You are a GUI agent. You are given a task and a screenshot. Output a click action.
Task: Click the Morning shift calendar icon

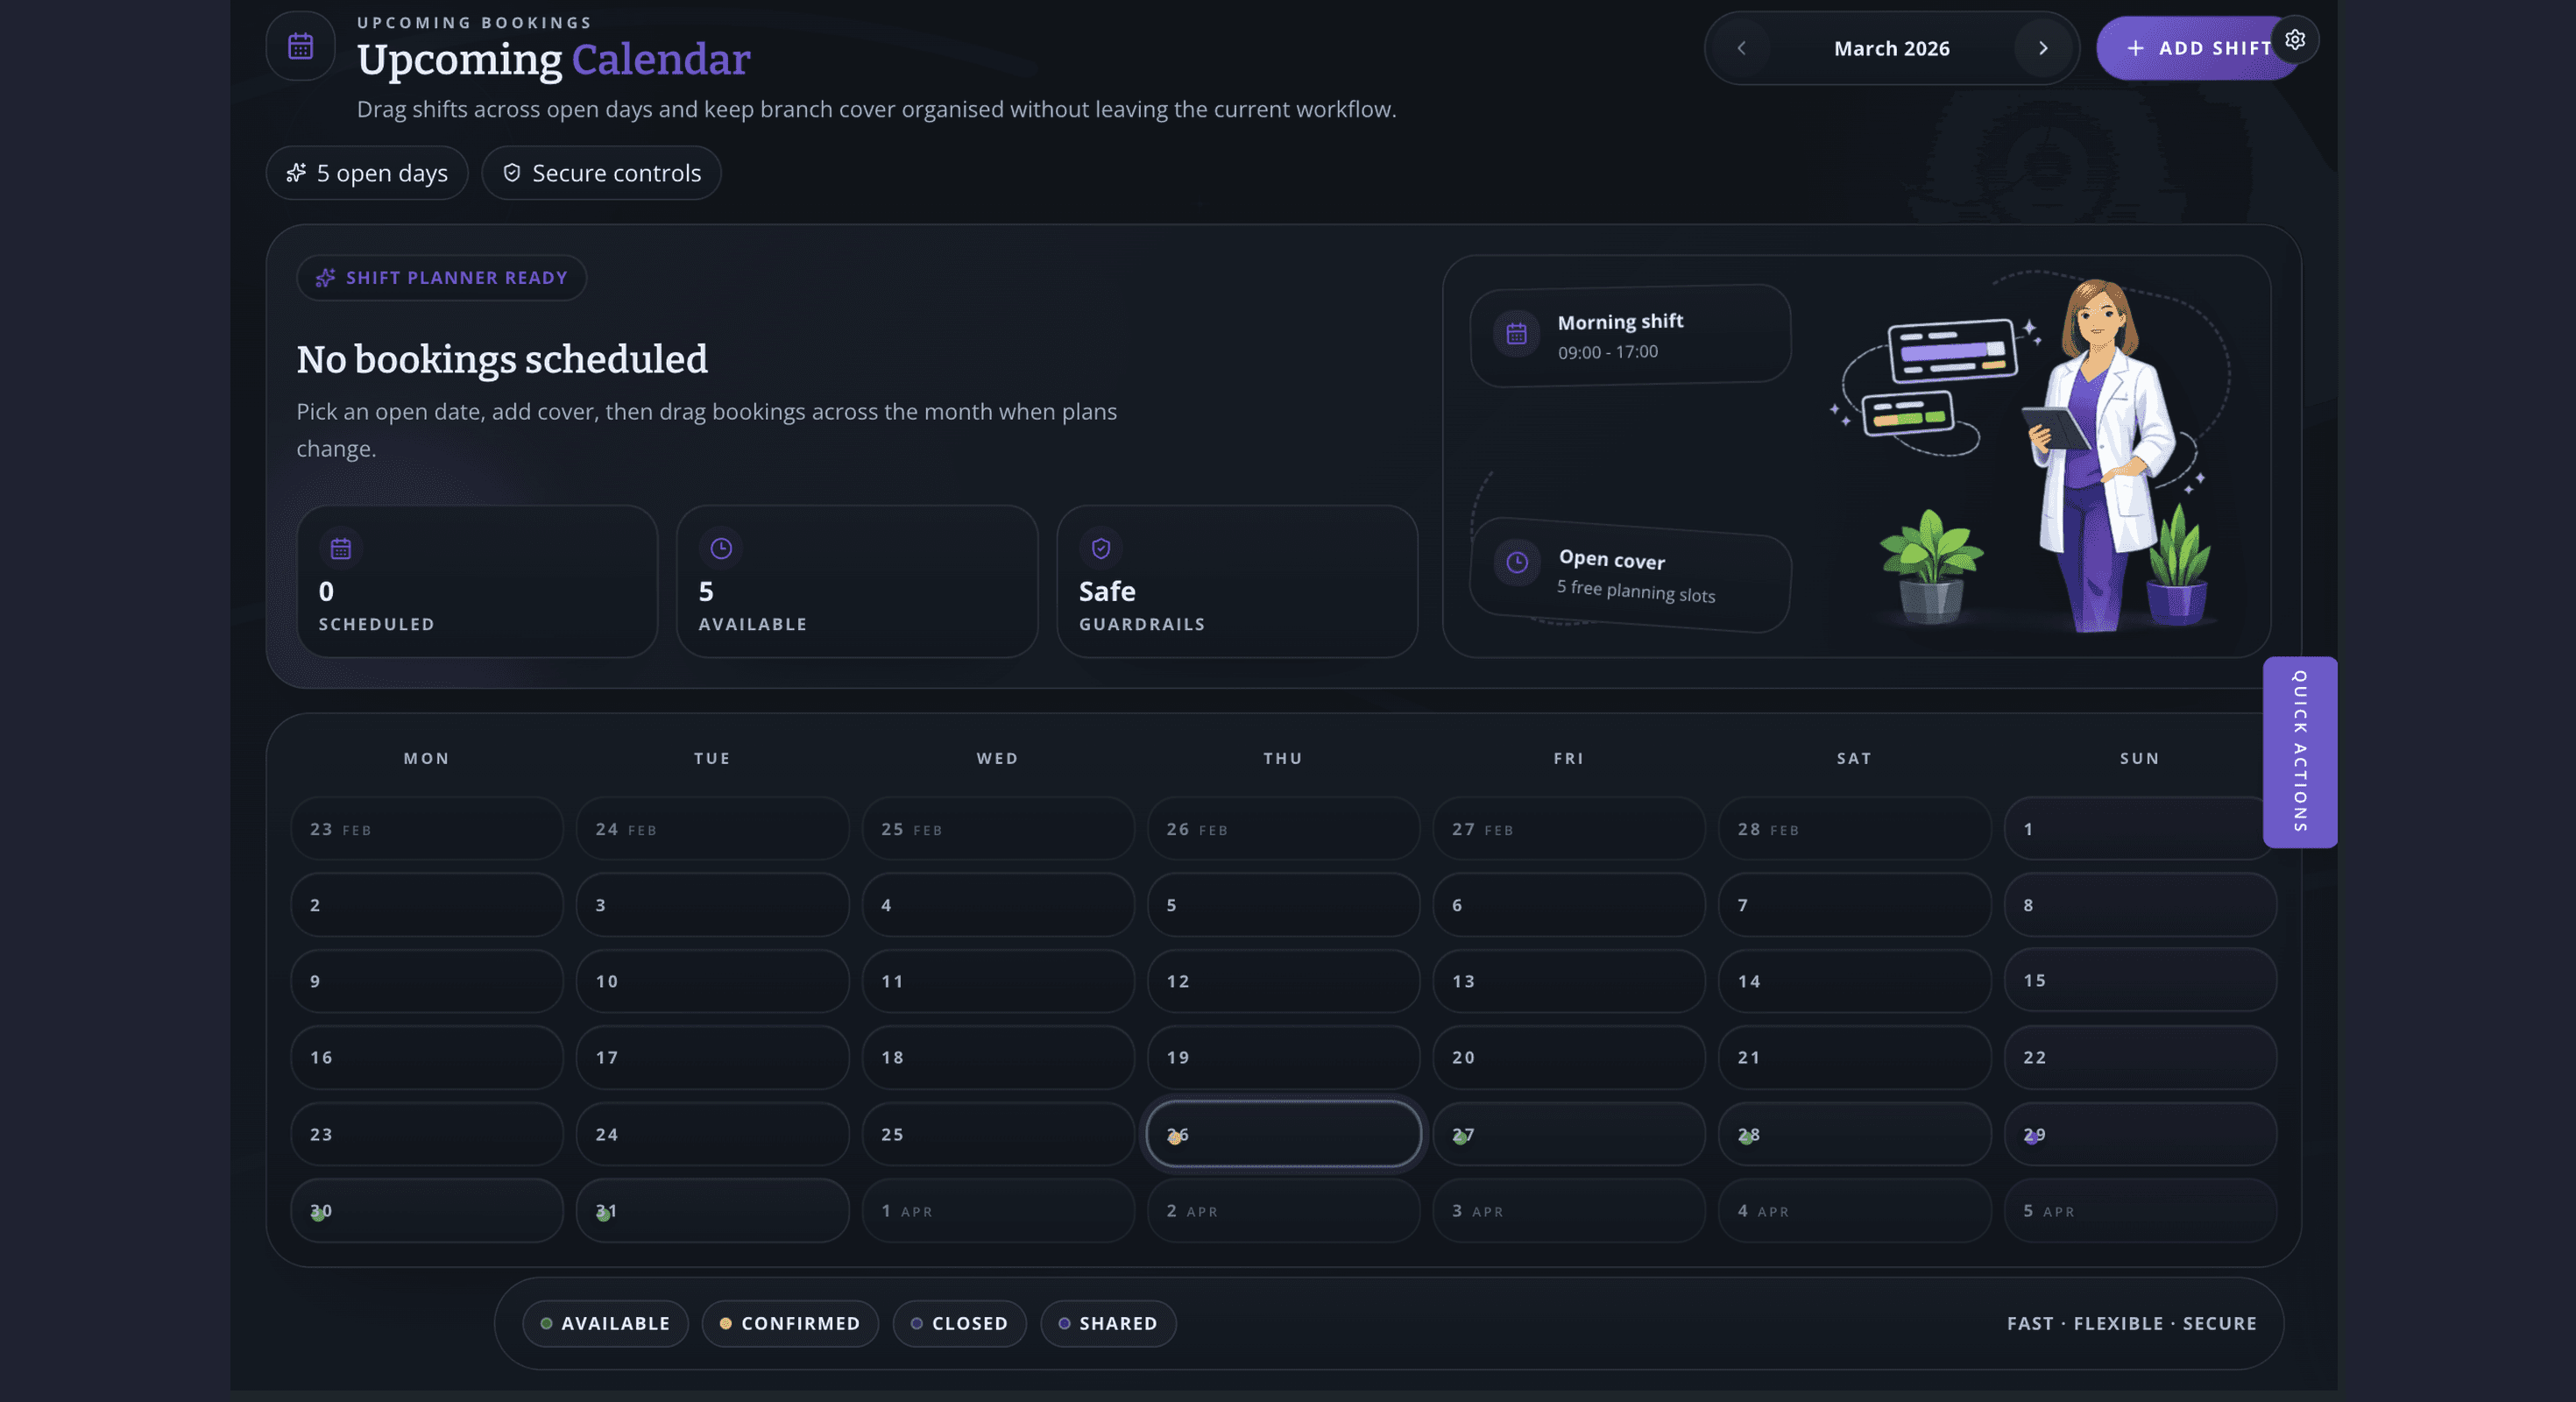click(x=1516, y=334)
